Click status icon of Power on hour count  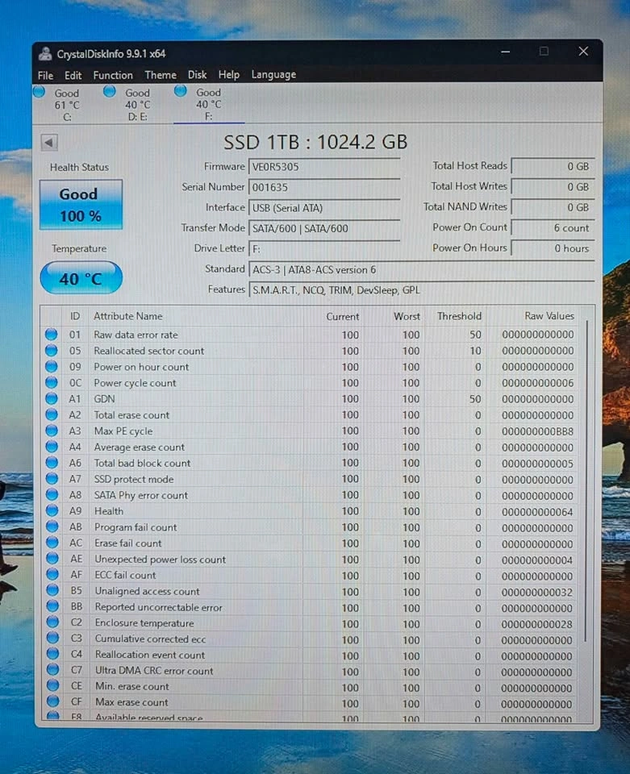52,367
